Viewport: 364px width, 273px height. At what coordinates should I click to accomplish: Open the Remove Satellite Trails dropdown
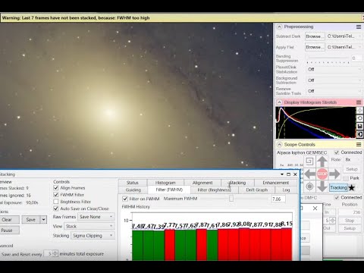(334, 91)
